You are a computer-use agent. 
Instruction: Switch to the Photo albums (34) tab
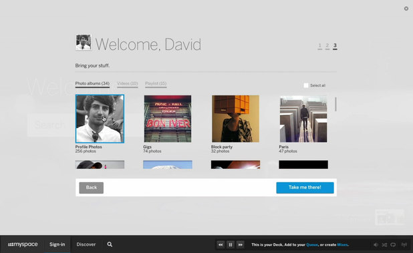click(x=92, y=83)
